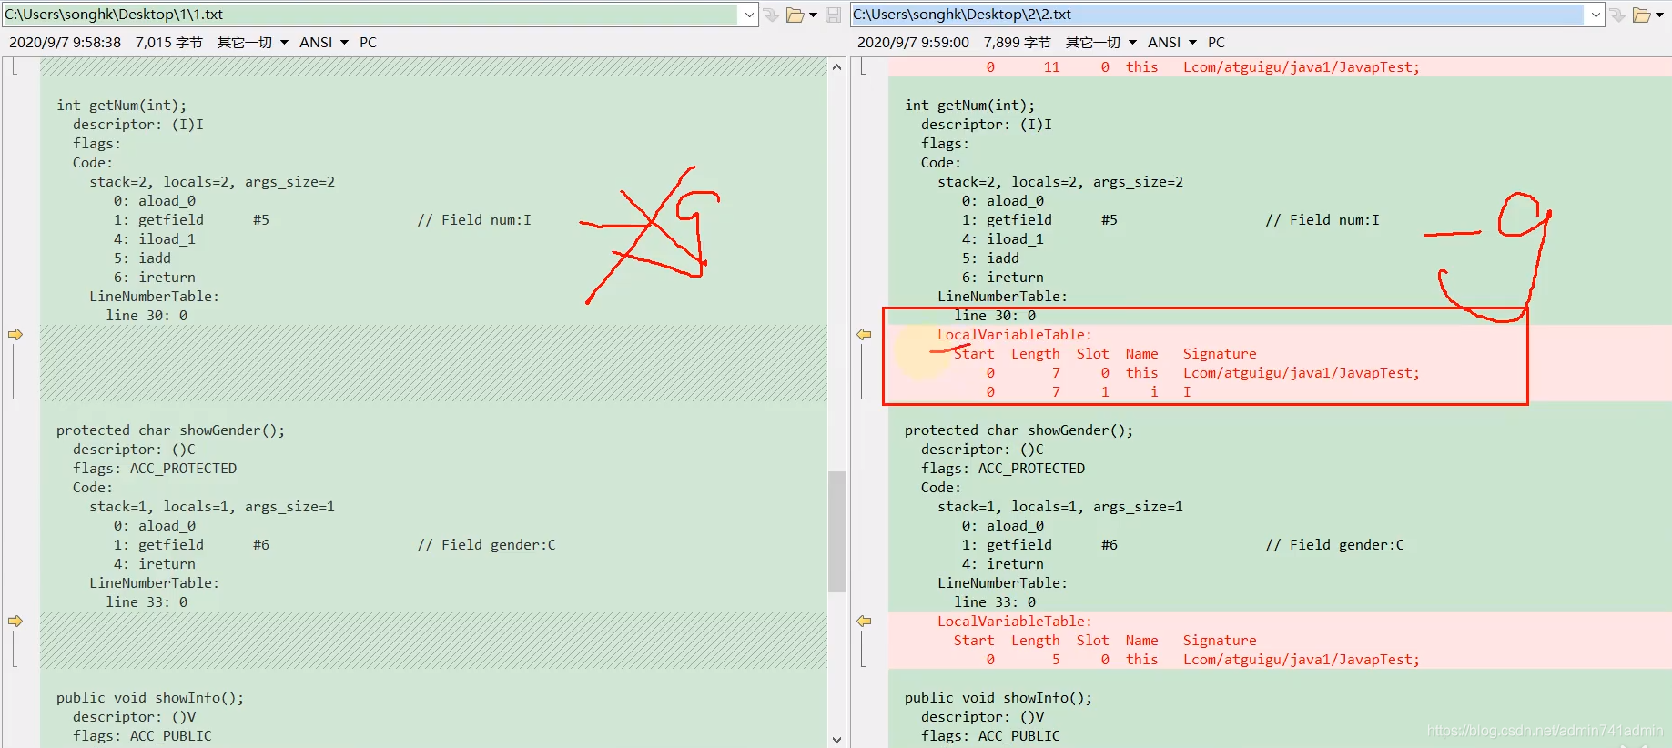The width and height of the screenshot is (1672, 748).
Task: Click the left pane PC line ending label
Action: point(368,42)
